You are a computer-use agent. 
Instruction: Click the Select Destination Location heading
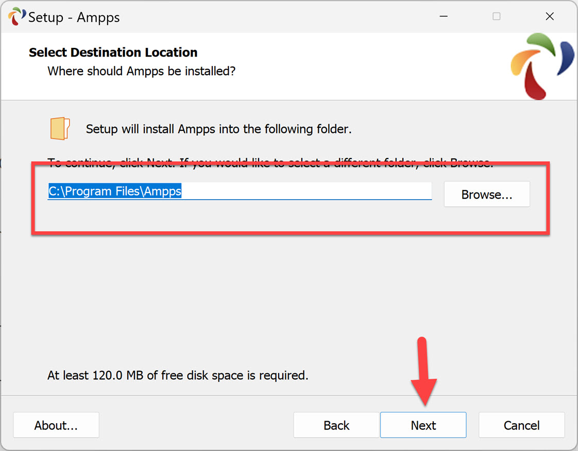tap(112, 52)
